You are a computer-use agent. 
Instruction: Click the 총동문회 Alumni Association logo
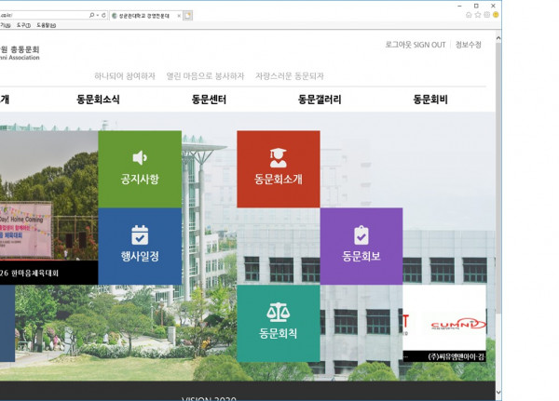20,53
